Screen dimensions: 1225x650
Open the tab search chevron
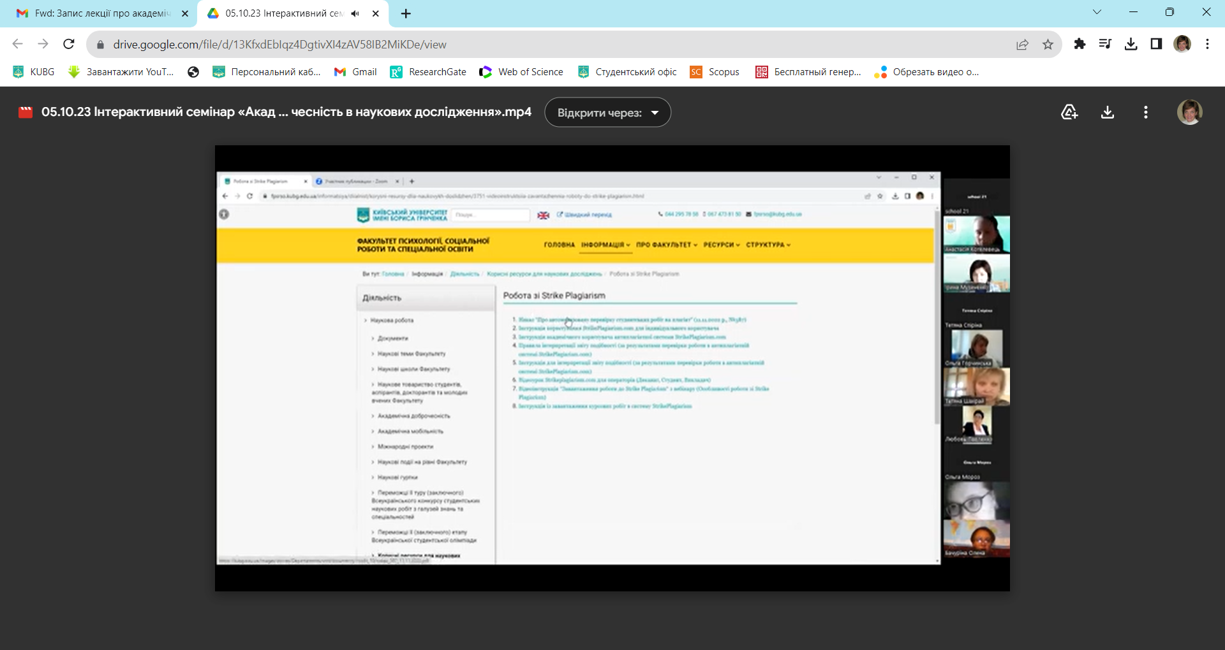[1097, 12]
